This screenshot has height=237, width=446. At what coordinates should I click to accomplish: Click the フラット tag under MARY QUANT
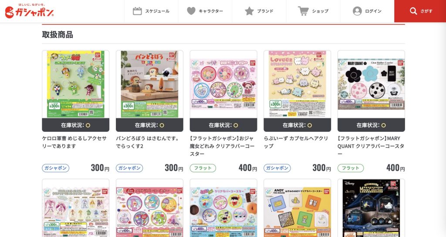click(x=351, y=168)
